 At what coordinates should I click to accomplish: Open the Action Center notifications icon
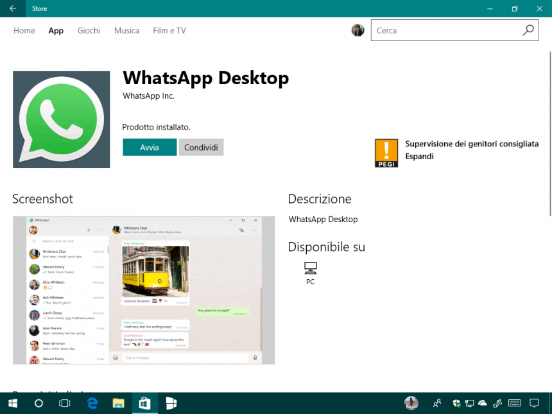click(534, 403)
